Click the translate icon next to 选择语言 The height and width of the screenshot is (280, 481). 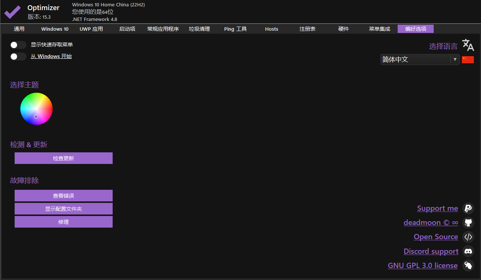(468, 45)
